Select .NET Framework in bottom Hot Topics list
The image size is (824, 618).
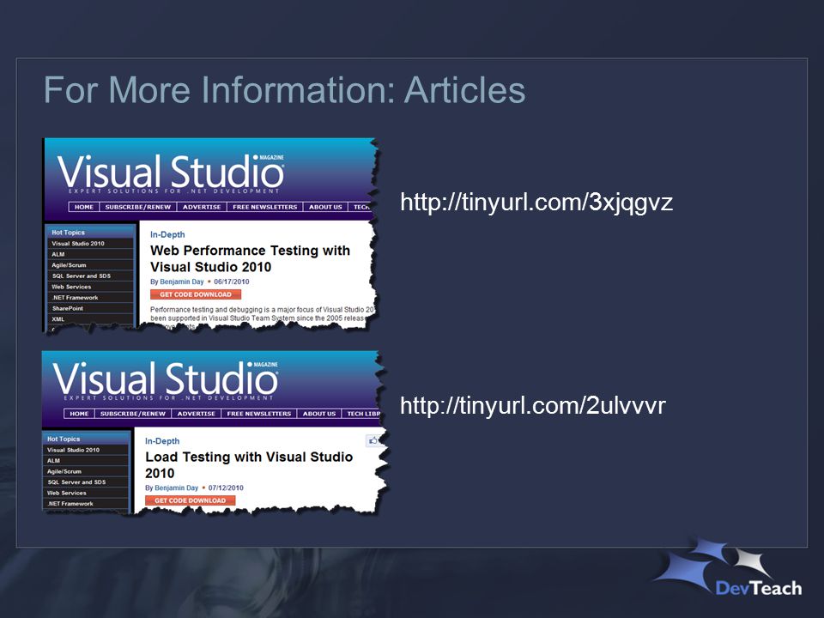86,504
